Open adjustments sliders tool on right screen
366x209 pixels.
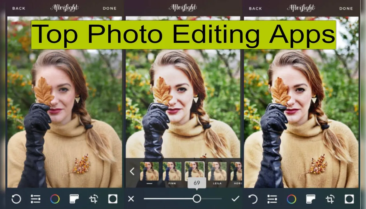(x=272, y=199)
